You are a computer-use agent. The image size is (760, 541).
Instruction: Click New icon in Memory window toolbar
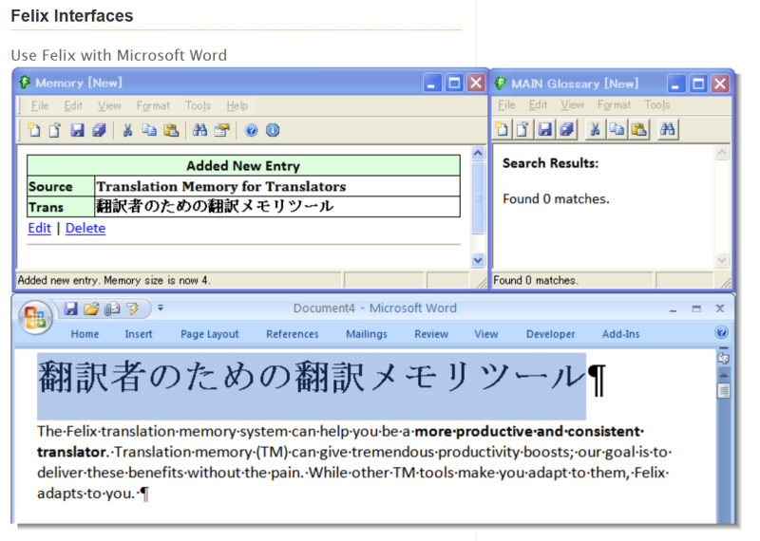pos(34,130)
